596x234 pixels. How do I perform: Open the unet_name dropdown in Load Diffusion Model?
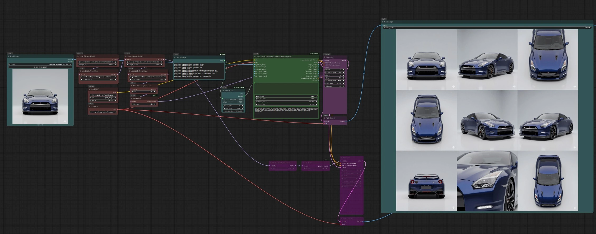pyautogui.click(x=98, y=62)
